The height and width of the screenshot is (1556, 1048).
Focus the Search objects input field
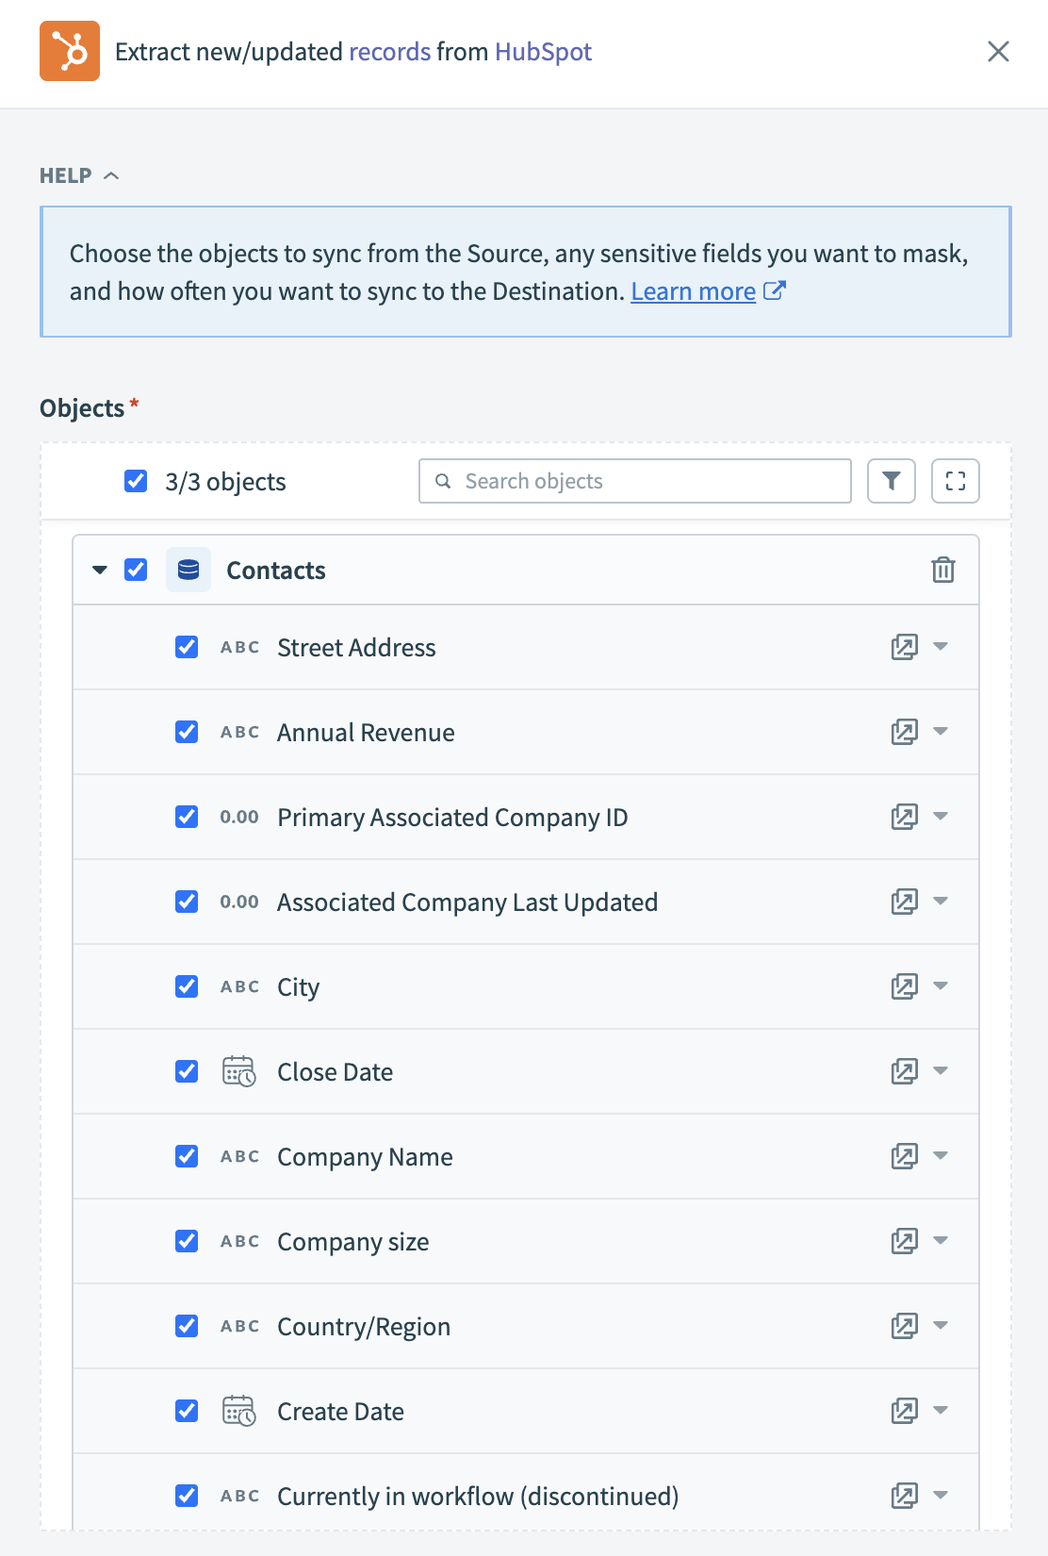650,481
